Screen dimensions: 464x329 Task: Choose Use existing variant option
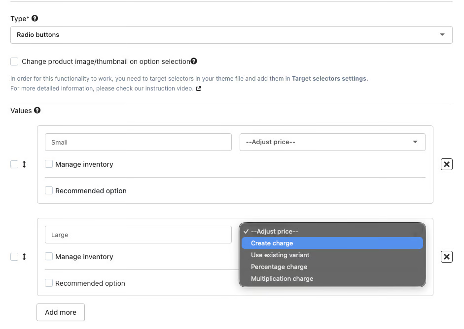tap(280, 255)
